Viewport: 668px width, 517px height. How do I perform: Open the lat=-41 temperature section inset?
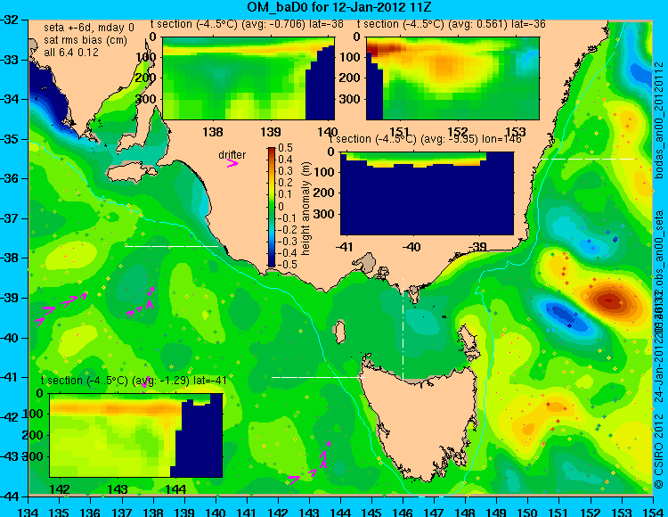(136, 435)
